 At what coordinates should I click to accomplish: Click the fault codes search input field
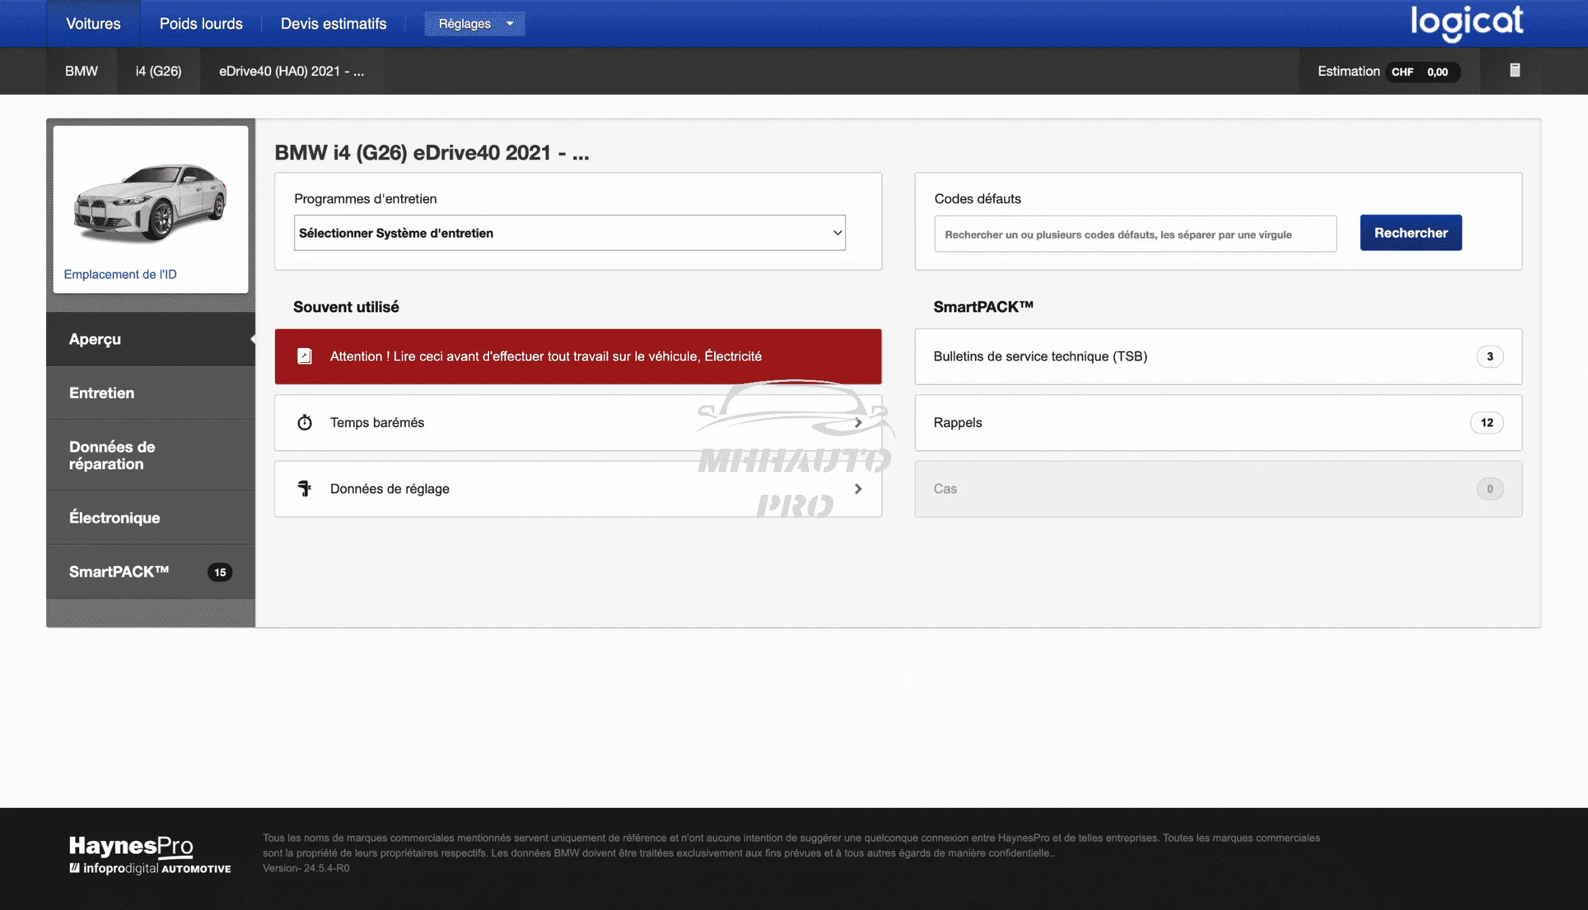click(x=1135, y=234)
